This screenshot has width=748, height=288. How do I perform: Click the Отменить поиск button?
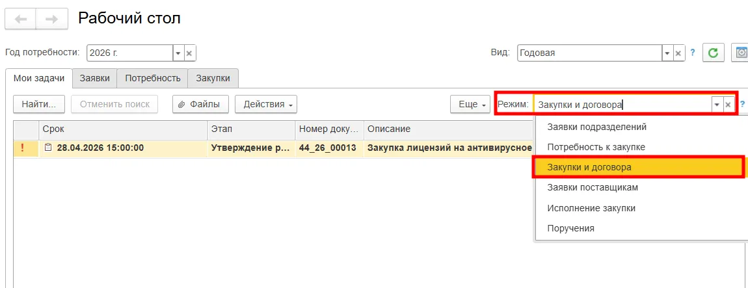click(x=114, y=105)
